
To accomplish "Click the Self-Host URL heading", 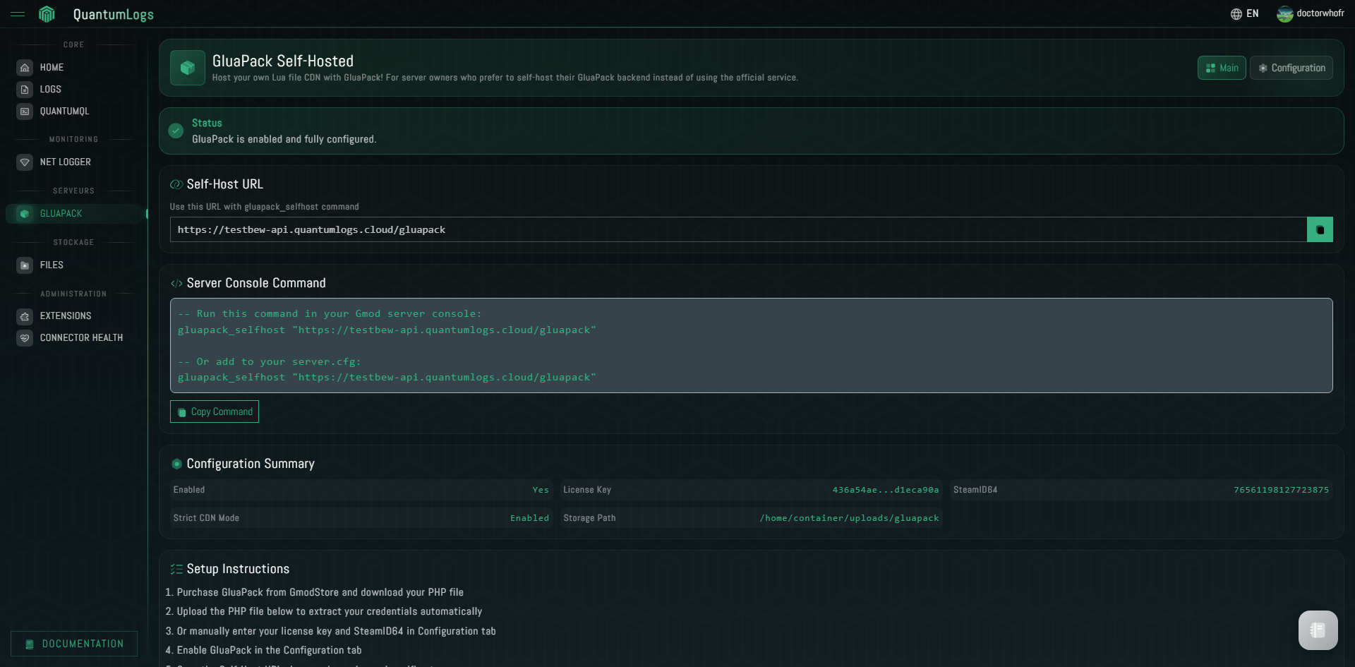I will coord(224,184).
